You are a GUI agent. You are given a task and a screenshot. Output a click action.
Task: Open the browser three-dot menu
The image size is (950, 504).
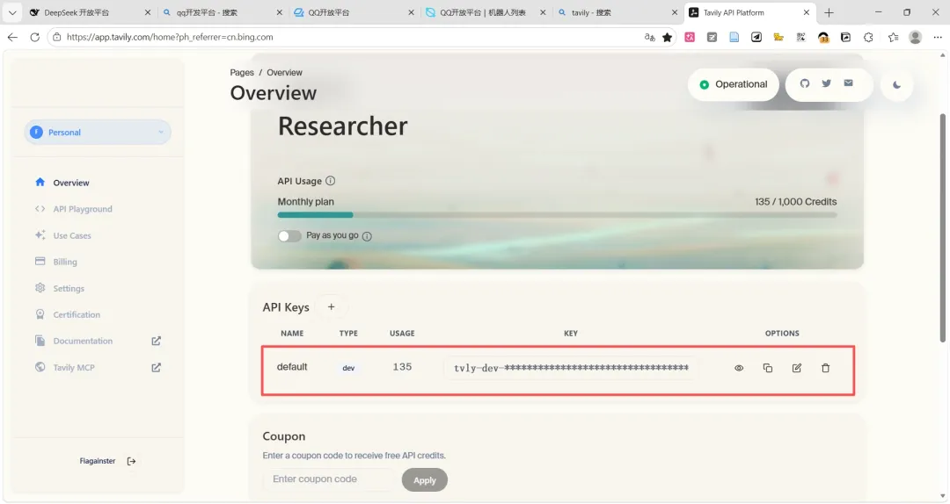(x=938, y=37)
